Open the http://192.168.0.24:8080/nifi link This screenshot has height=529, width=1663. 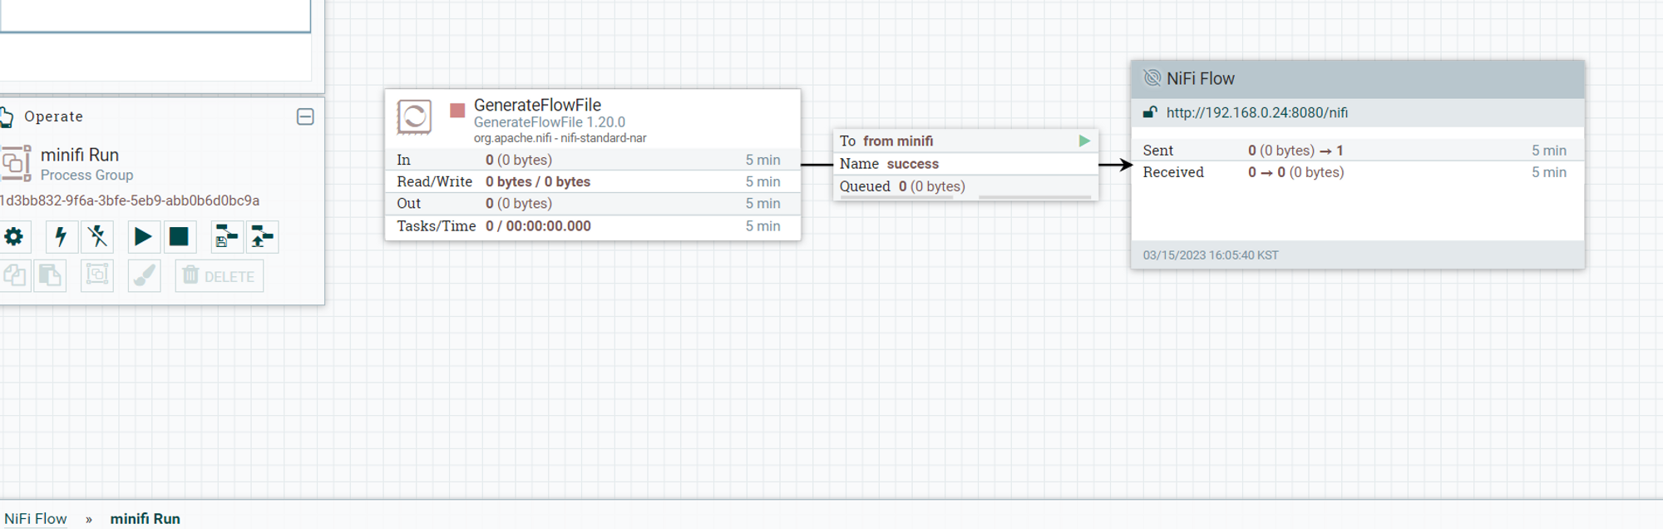point(1257,112)
